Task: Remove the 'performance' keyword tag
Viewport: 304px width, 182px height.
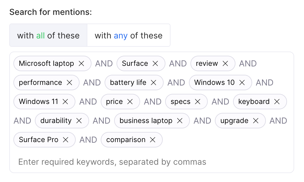Action: pos(69,83)
